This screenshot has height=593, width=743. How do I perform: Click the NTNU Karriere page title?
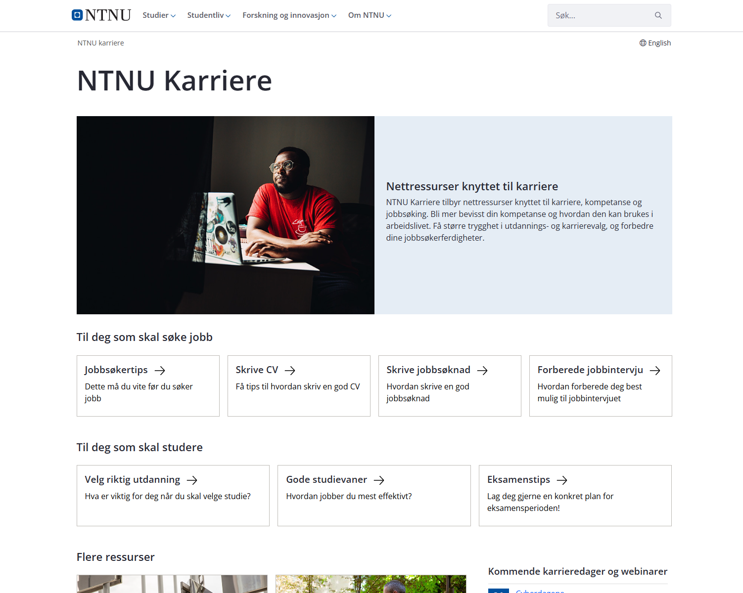click(175, 81)
